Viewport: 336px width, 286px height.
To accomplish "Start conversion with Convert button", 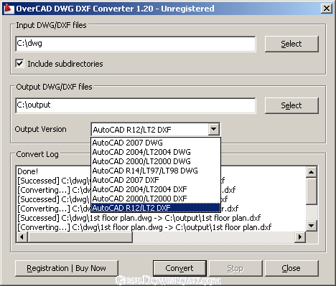I will click(179, 268).
